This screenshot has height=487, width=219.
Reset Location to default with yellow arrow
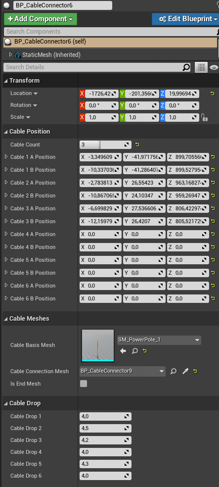coord(213,94)
